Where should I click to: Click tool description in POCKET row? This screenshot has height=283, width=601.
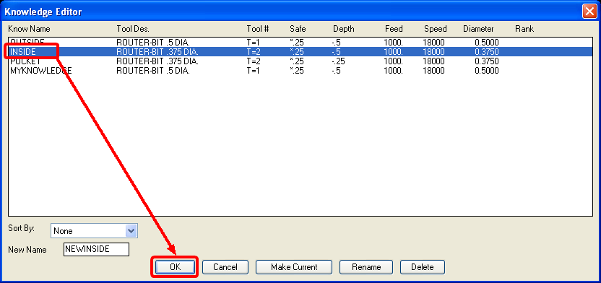(x=157, y=61)
